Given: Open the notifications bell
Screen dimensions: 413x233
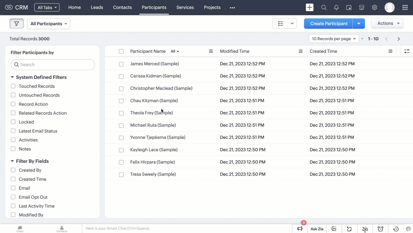Looking at the screenshot, I should (x=336, y=8).
